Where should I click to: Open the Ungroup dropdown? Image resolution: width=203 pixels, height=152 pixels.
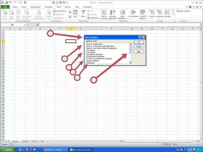click(159, 17)
